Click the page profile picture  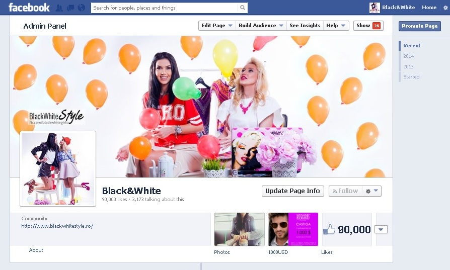click(58, 168)
